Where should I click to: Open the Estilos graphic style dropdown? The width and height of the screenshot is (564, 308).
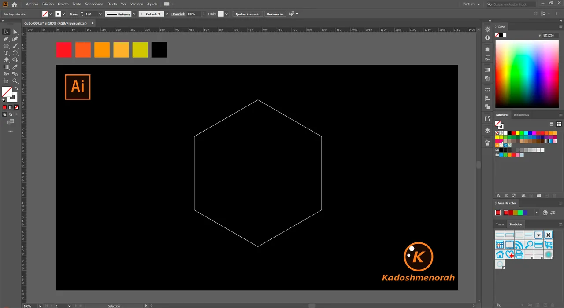point(226,14)
